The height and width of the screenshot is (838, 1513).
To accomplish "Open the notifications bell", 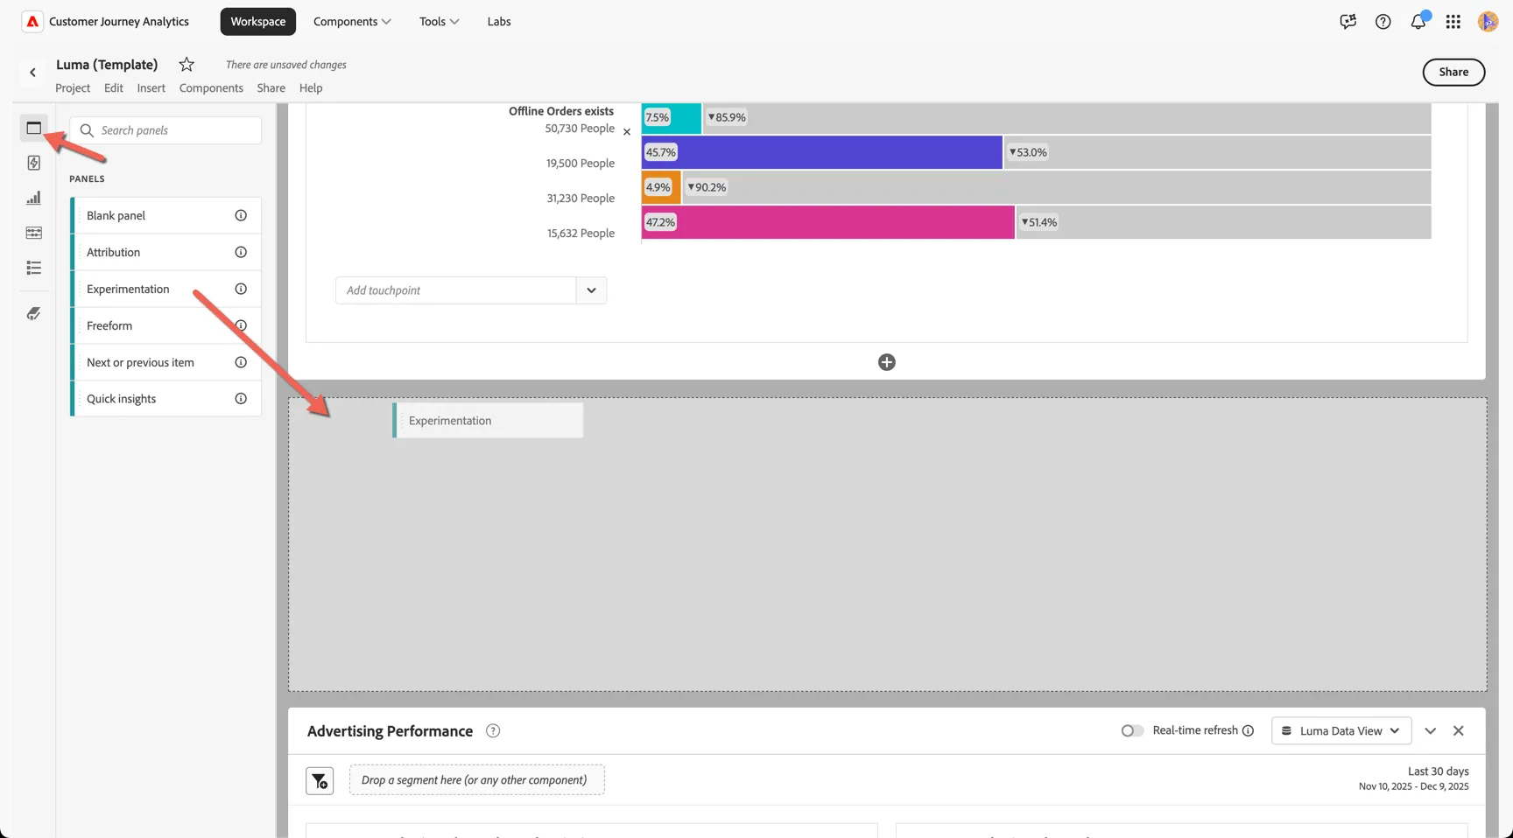I will pyautogui.click(x=1418, y=22).
